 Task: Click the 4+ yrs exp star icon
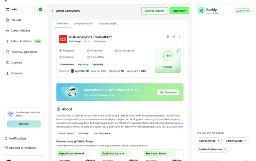click(89, 50)
